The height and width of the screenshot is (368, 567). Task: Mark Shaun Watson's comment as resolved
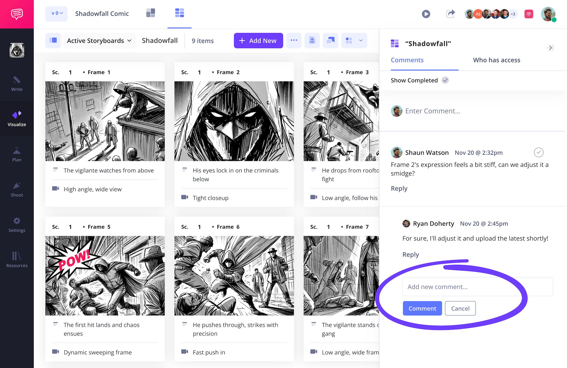[x=539, y=152]
